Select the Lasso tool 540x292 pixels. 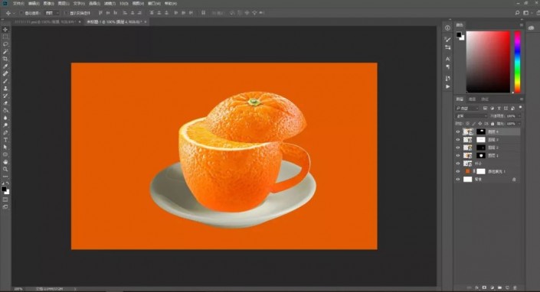coord(5,44)
